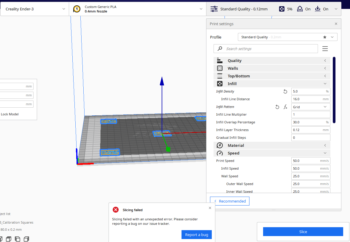Click the Material spool icon

click(220, 145)
